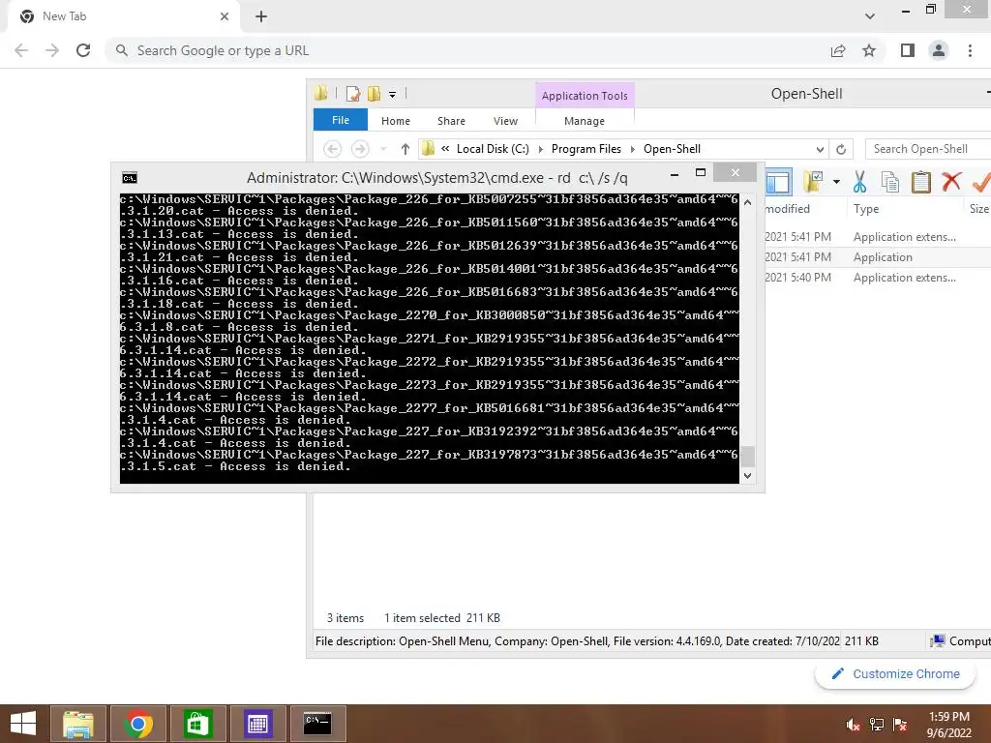This screenshot has height=743, width=991.
Task: Open Chrome tab search chevron
Action: 870,16
